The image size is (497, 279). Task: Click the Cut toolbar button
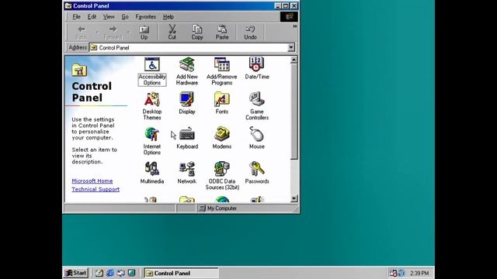[172, 33]
